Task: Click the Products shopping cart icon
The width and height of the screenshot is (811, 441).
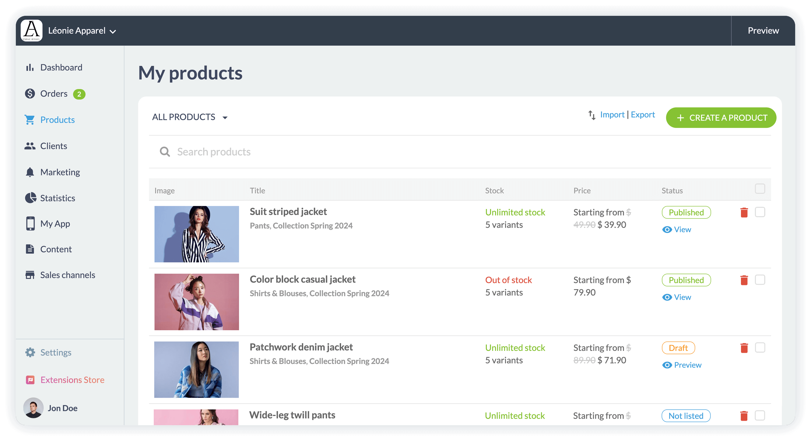Action: 30,120
